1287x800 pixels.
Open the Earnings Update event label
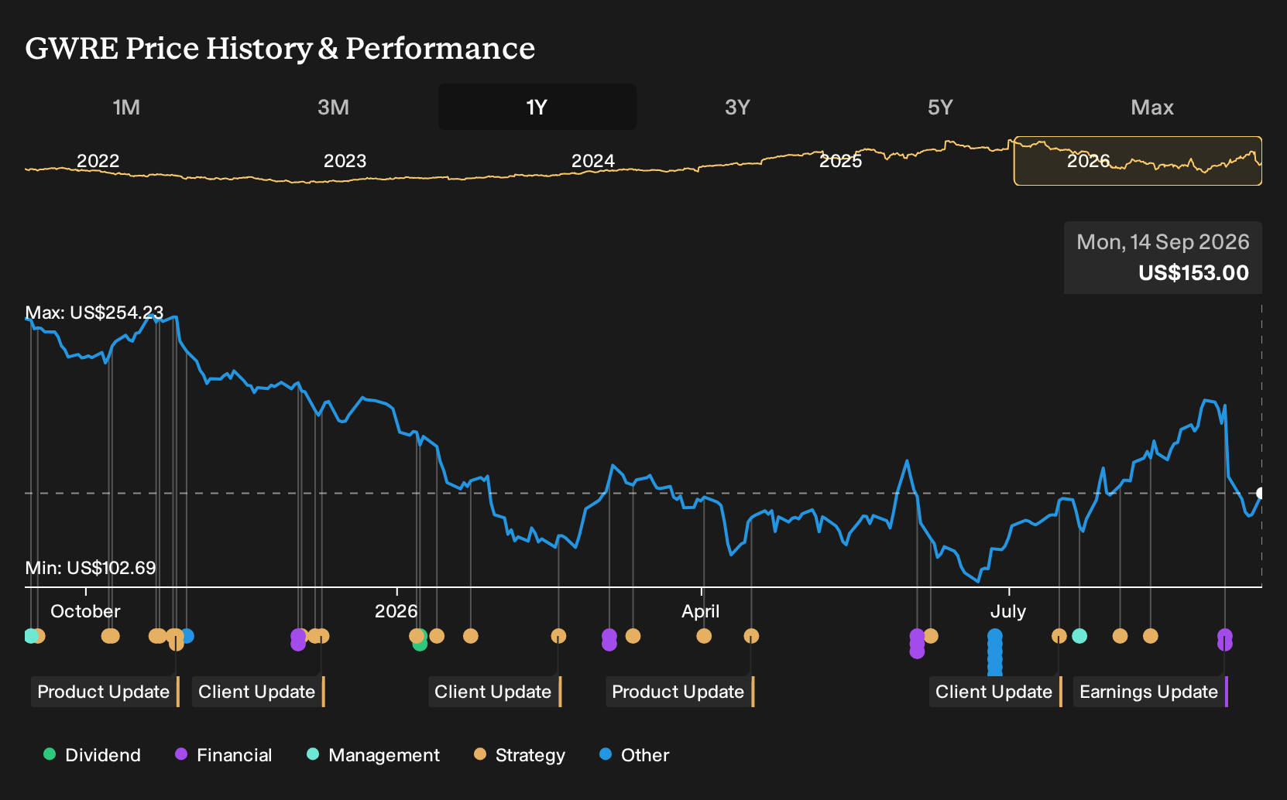[x=1150, y=692]
